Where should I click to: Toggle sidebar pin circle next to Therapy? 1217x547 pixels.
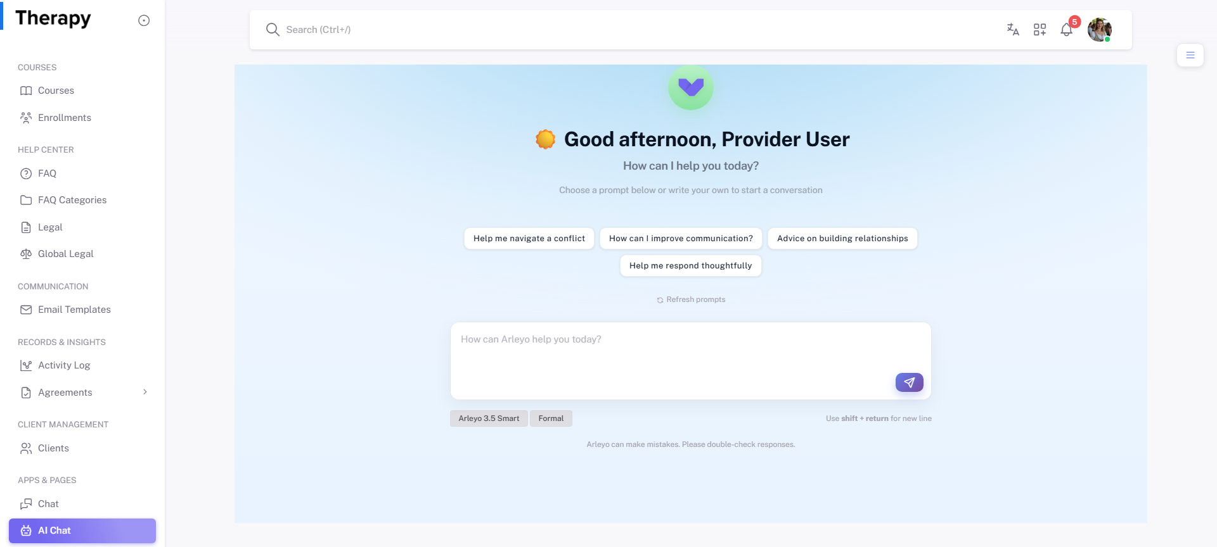point(144,20)
